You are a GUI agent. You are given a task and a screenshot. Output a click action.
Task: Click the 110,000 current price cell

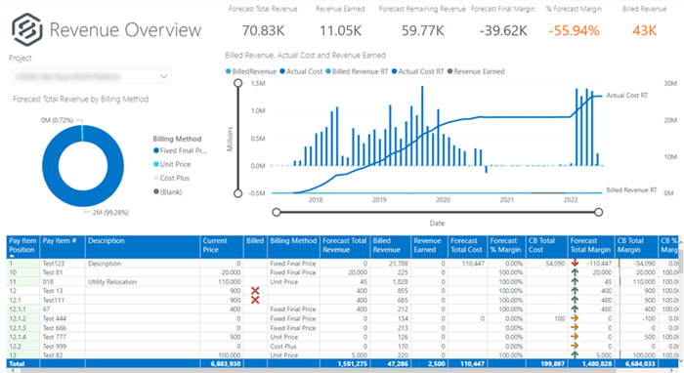tap(221, 281)
